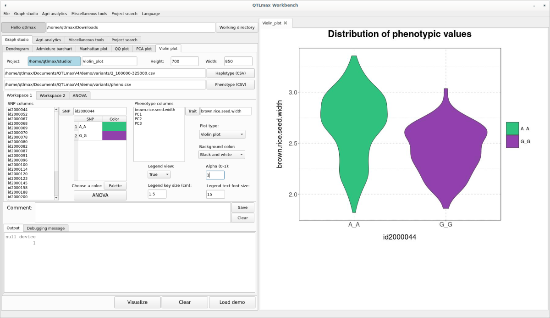Open the Legend view dropdown

159,174
